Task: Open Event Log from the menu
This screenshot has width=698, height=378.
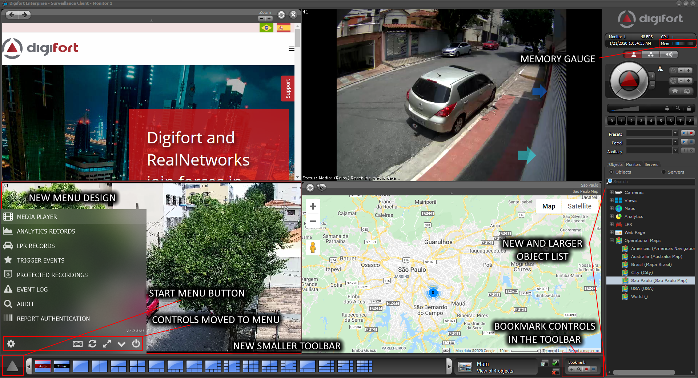Action: point(74,290)
